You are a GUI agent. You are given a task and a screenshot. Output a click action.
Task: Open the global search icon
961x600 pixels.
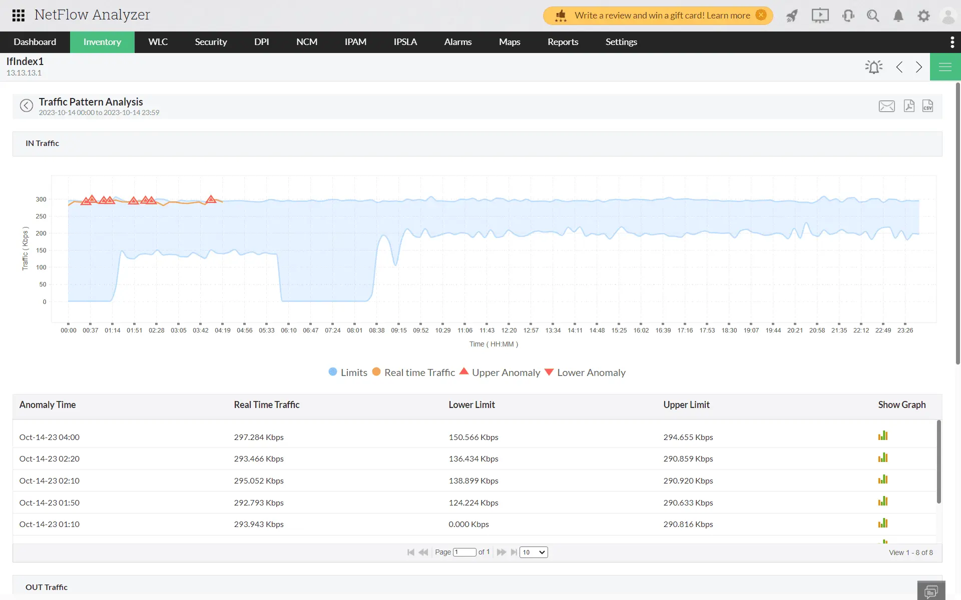click(x=873, y=15)
